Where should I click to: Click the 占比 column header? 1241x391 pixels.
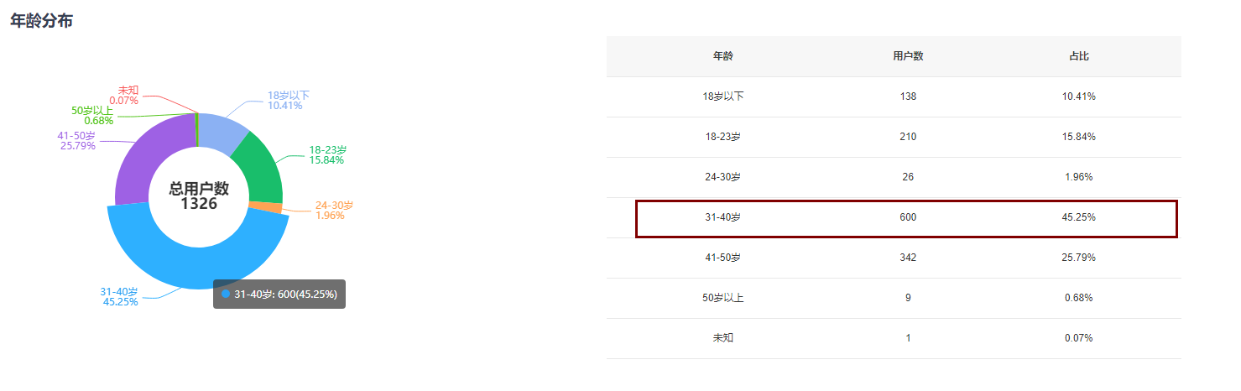coord(1078,56)
